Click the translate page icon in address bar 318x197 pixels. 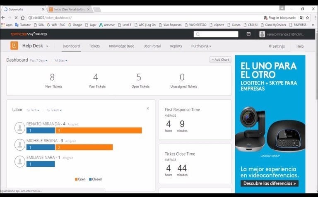pos(301,18)
